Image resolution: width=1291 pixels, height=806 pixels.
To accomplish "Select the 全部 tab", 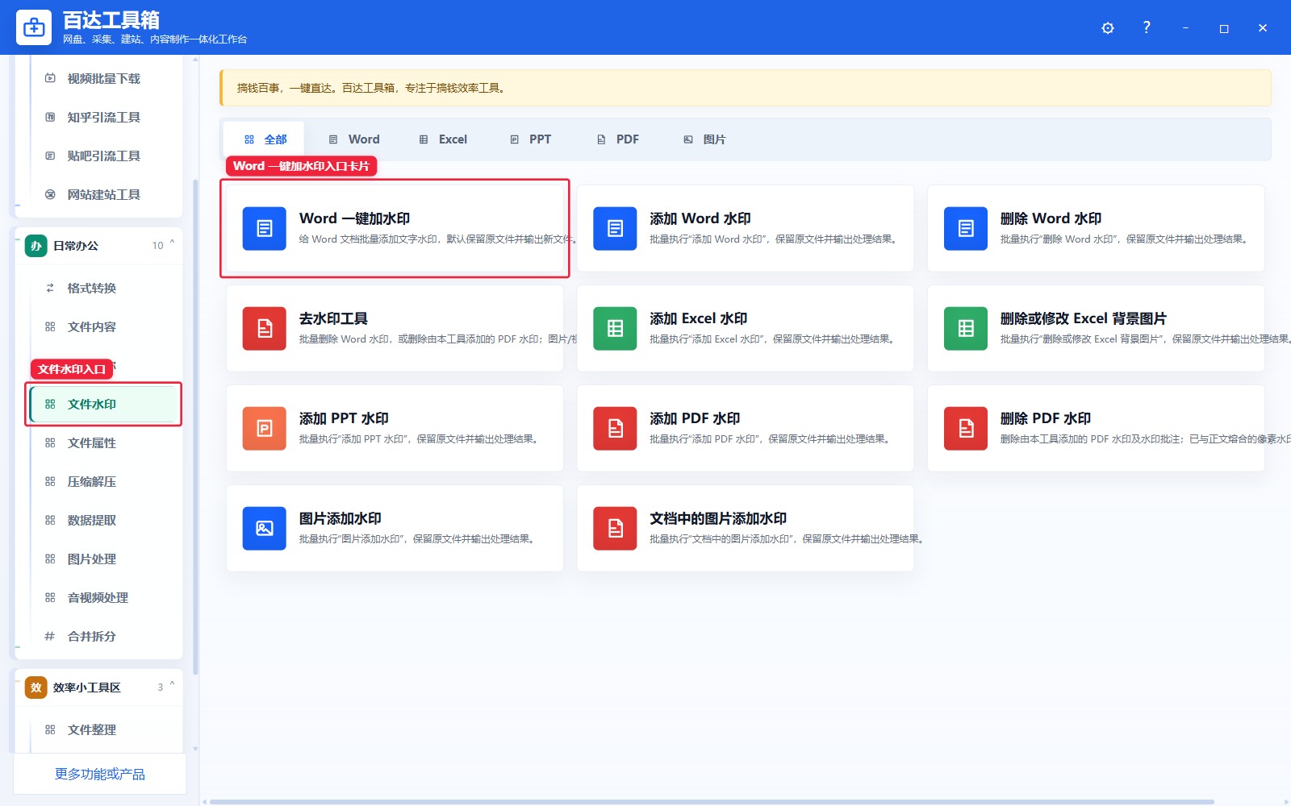I will point(265,139).
